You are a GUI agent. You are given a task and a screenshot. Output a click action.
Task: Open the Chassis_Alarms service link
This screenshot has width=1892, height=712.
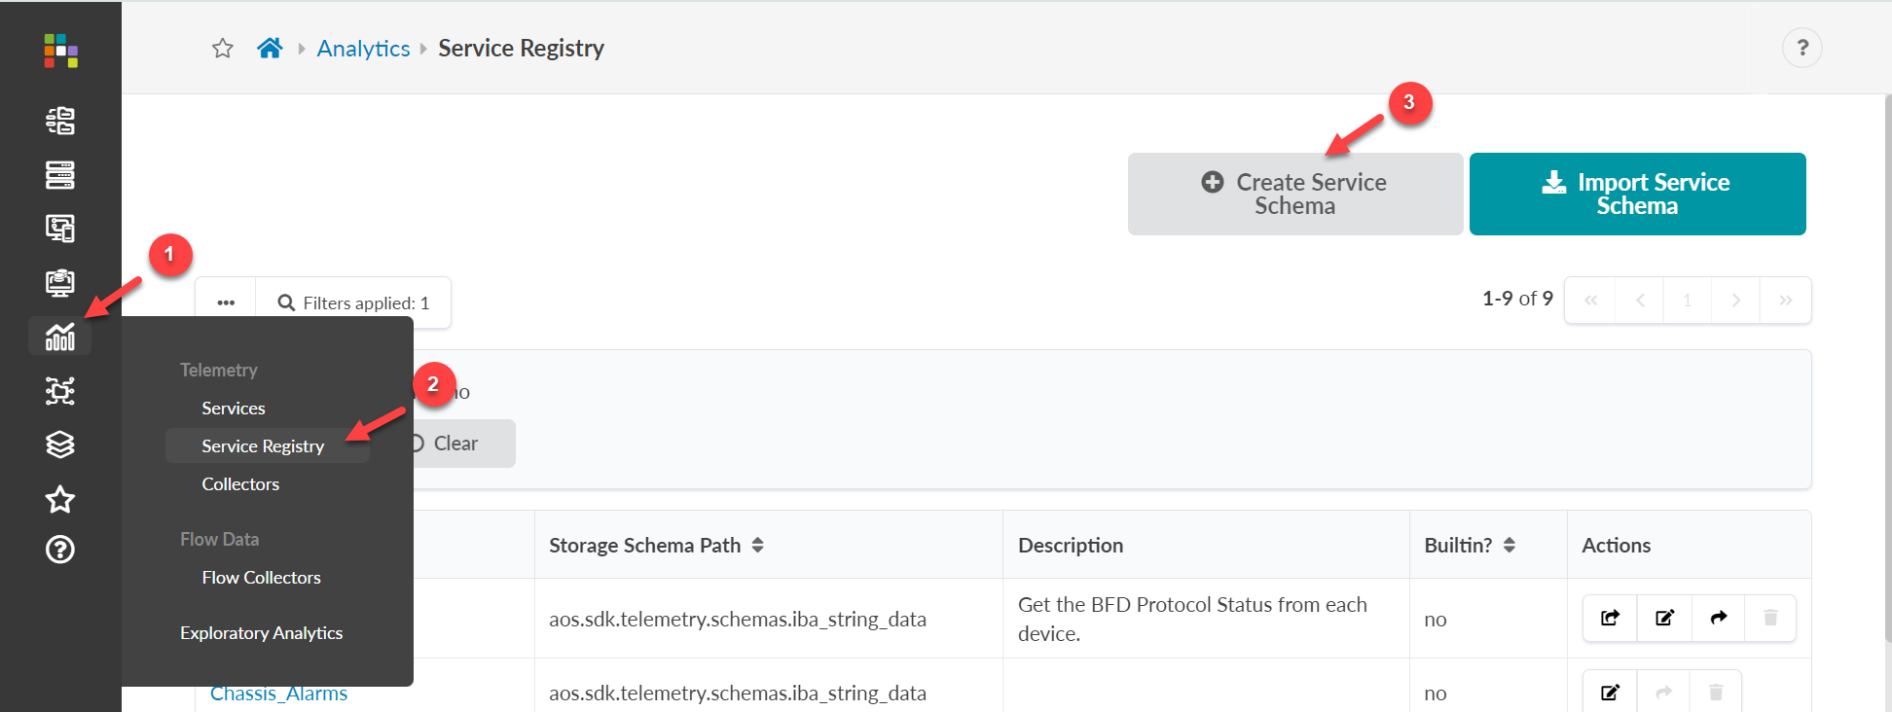click(x=278, y=693)
